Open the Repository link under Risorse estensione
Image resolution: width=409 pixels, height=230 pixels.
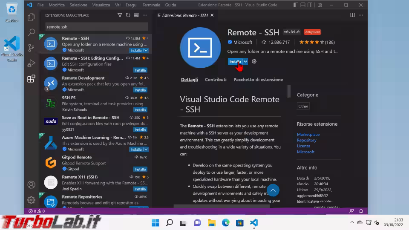click(306, 140)
